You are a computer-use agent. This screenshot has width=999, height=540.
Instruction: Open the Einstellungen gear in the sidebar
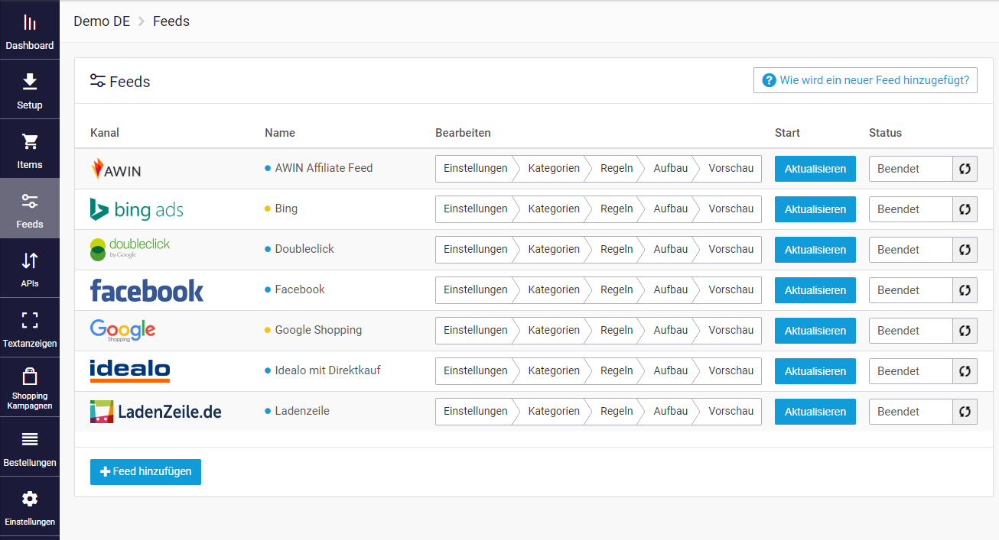pos(30,506)
